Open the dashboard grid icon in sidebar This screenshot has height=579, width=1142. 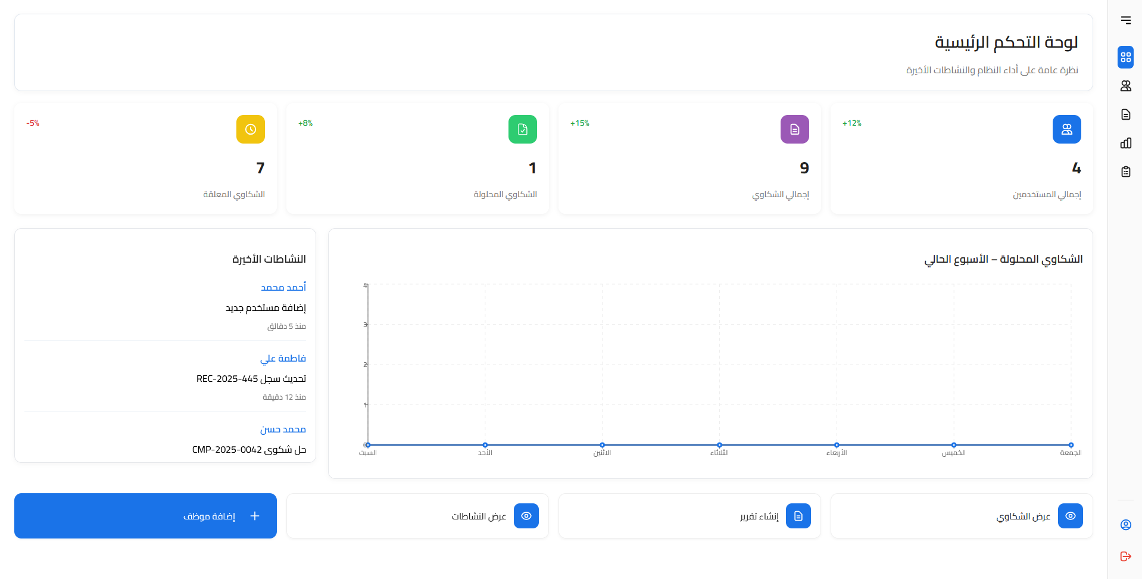click(1125, 57)
